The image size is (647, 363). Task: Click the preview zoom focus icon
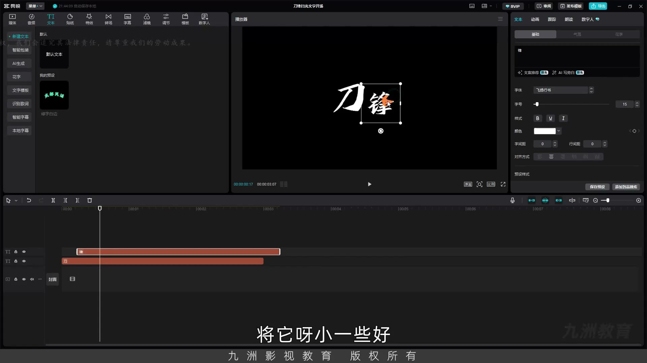480,184
